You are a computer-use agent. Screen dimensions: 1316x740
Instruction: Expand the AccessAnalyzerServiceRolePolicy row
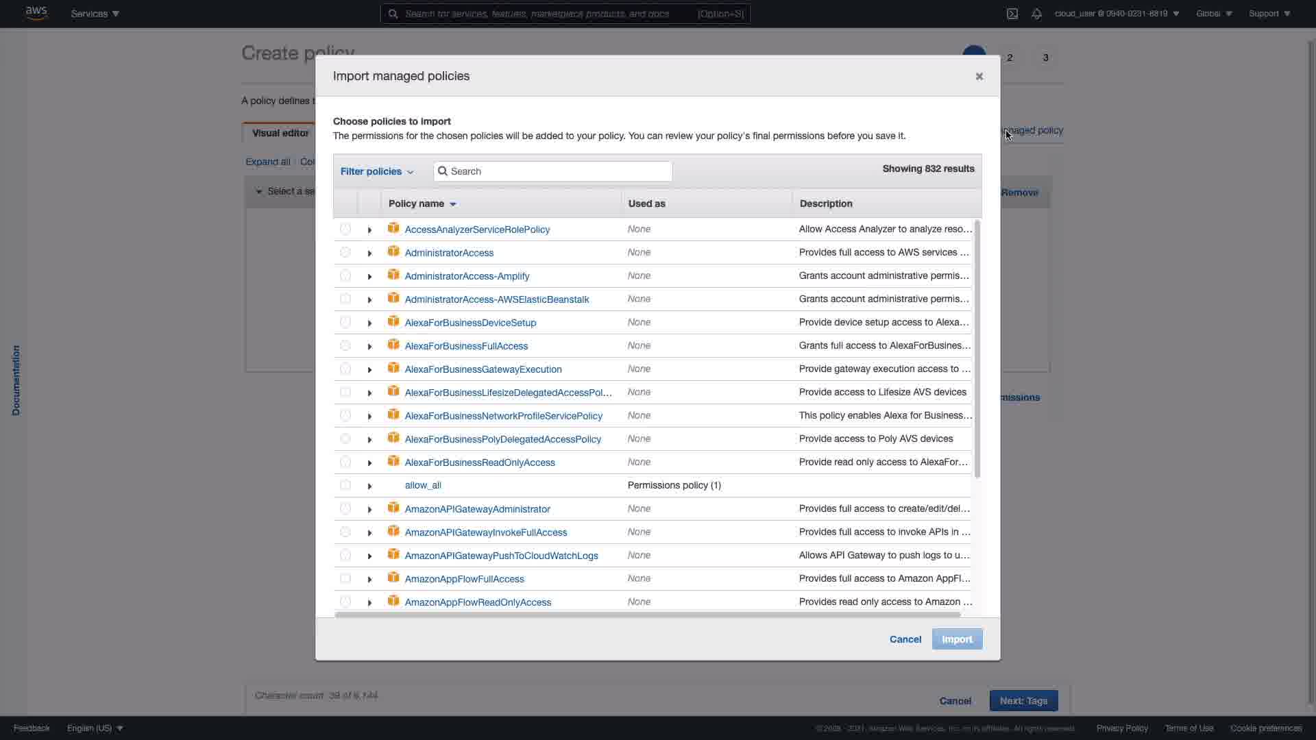click(x=369, y=230)
